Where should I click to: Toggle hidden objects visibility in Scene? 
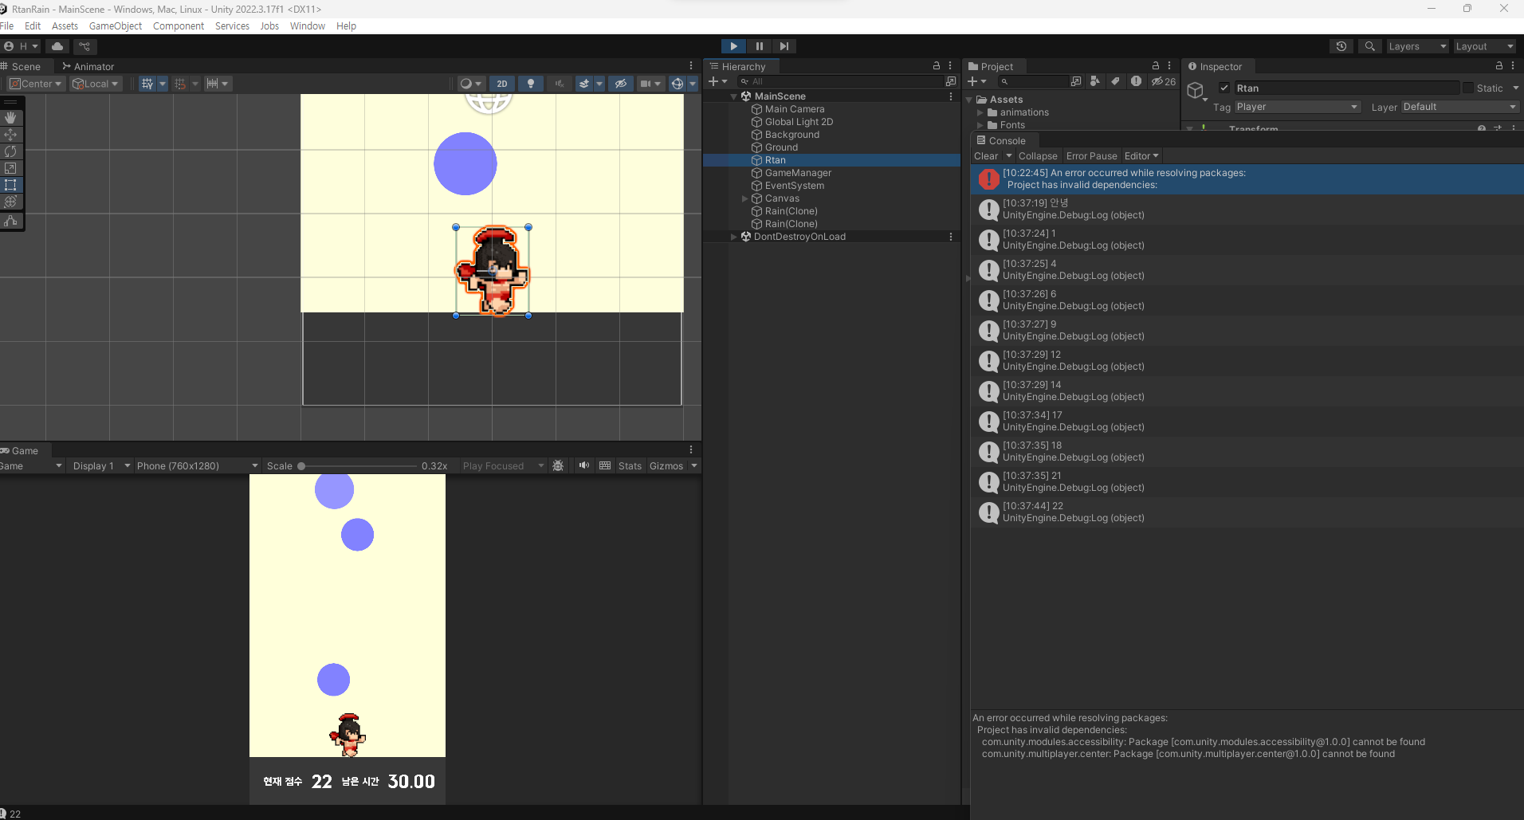tap(621, 84)
